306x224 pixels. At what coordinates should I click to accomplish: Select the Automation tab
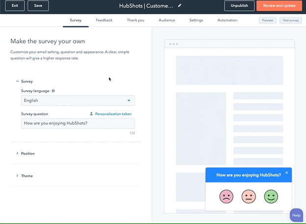[x=228, y=20]
